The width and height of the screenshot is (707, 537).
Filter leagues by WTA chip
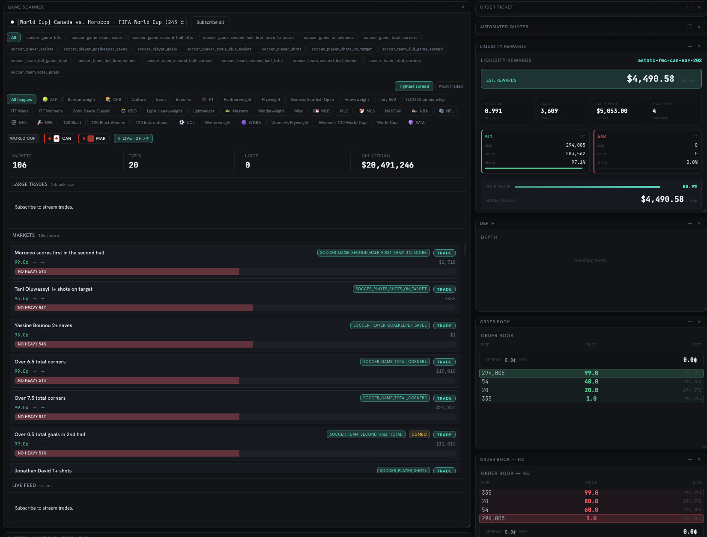click(x=416, y=123)
